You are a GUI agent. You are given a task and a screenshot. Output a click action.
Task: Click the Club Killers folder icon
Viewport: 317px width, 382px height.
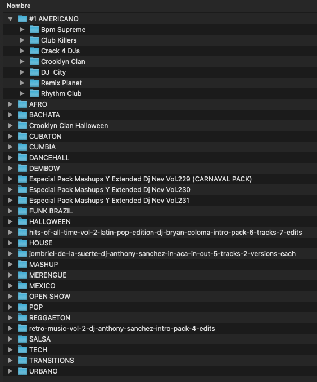pos(34,40)
